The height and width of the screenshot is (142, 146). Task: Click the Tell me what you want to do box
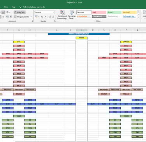coord(34,7)
